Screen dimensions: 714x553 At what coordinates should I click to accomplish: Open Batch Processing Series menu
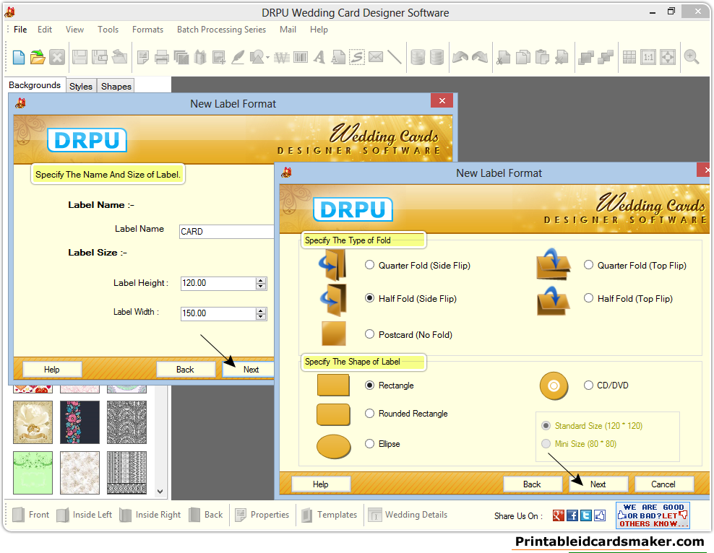click(x=221, y=30)
